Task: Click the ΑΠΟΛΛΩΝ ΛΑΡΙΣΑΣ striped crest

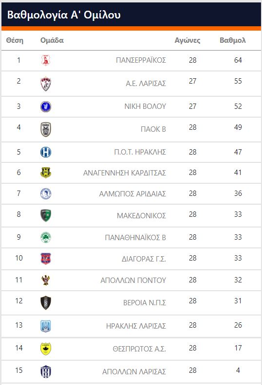Action: (45, 371)
